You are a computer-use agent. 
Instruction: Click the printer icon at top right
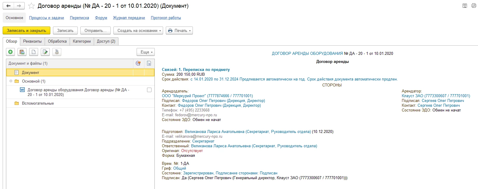click(x=474, y=6)
